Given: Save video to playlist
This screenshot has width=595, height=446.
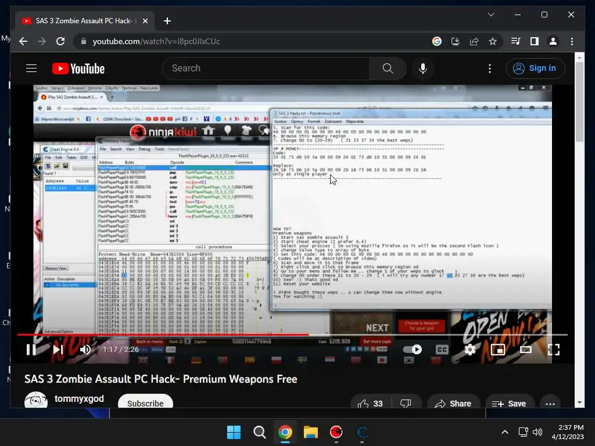Looking at the screenshot, I should (x=509, y=404).
